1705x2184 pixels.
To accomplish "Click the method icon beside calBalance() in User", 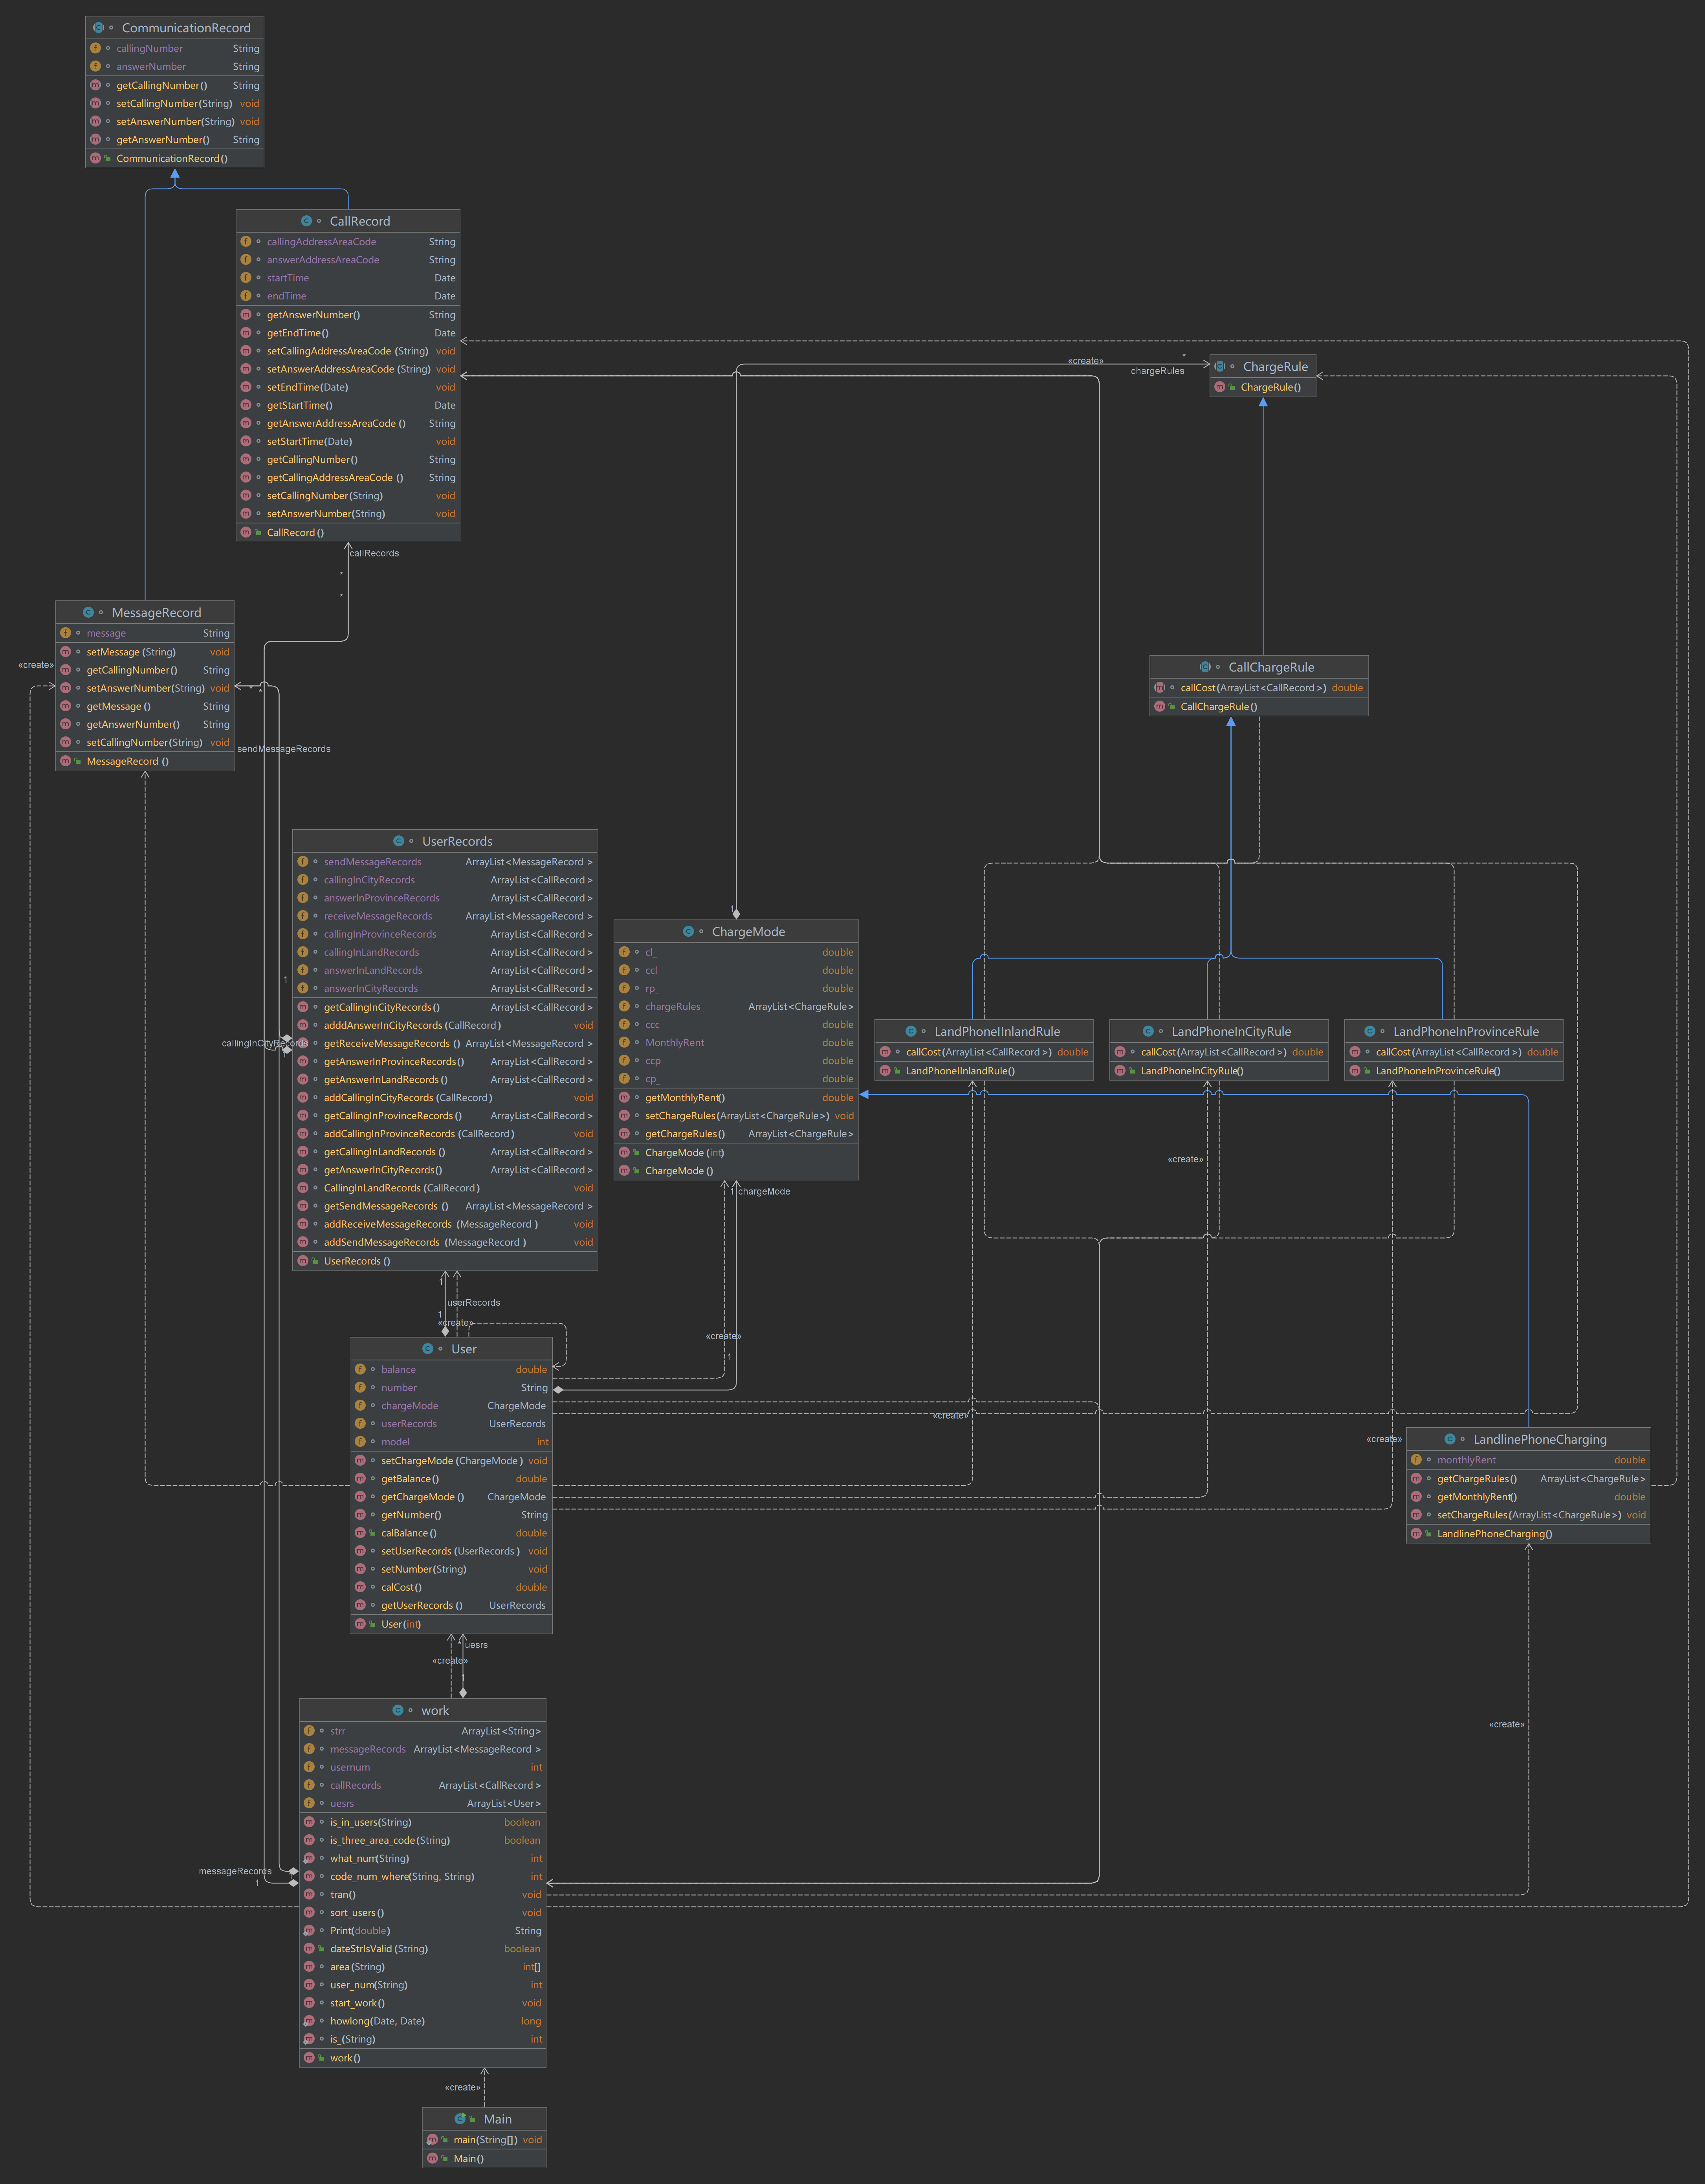I will (x=360, y=1533).
